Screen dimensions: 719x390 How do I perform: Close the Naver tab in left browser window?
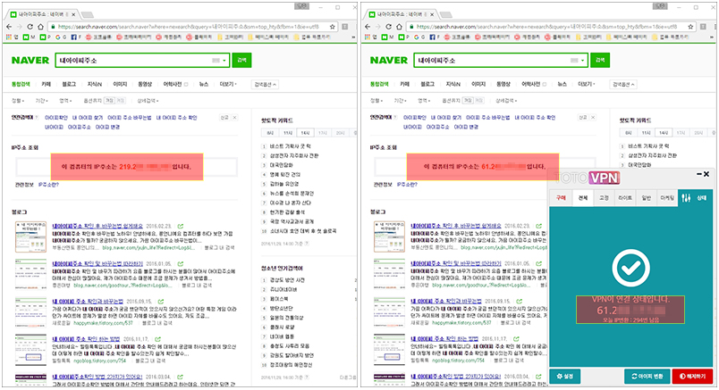[x=73, y=14]
